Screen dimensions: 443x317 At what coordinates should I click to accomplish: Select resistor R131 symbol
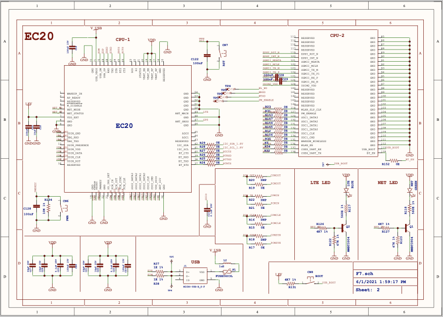point(291,283)
